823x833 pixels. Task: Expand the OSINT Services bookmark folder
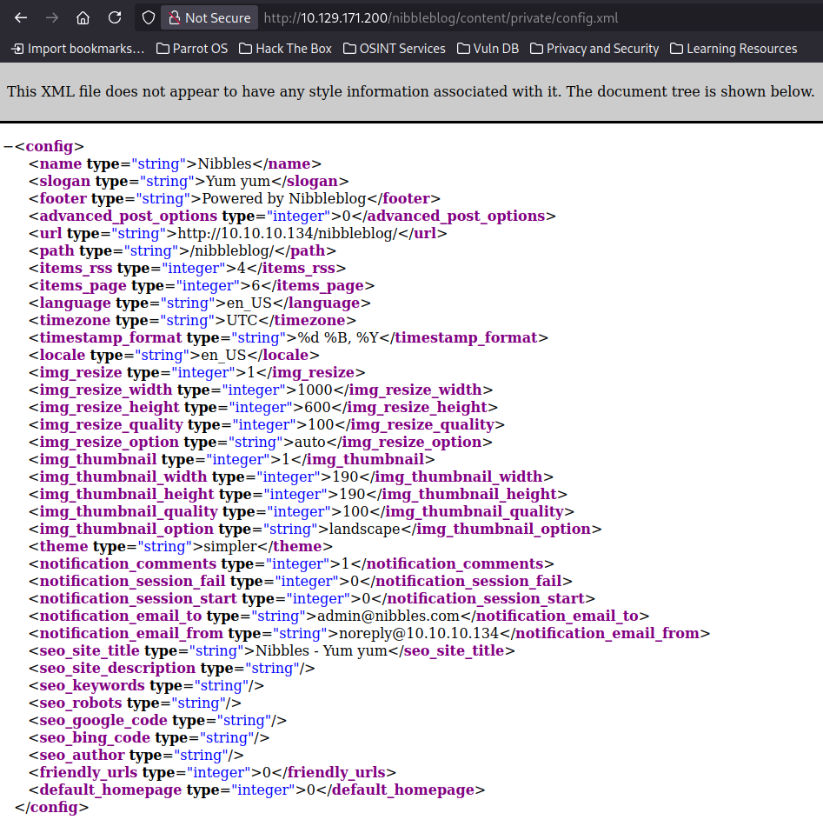click(x=394, y=49)
